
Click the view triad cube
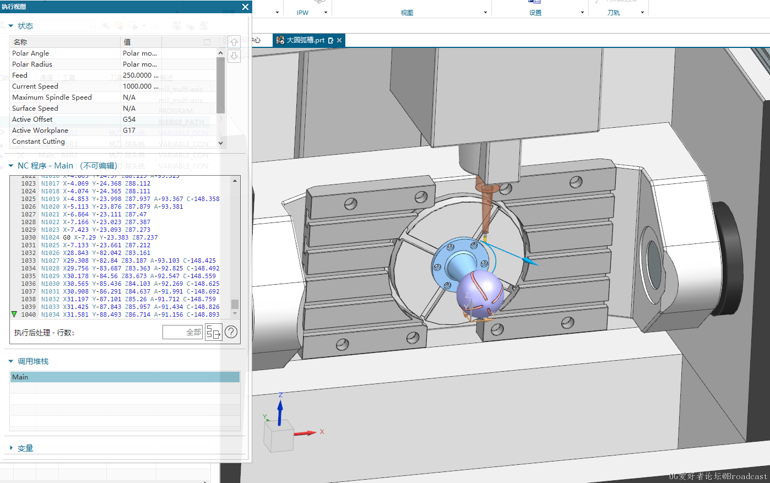pos(279,436)
